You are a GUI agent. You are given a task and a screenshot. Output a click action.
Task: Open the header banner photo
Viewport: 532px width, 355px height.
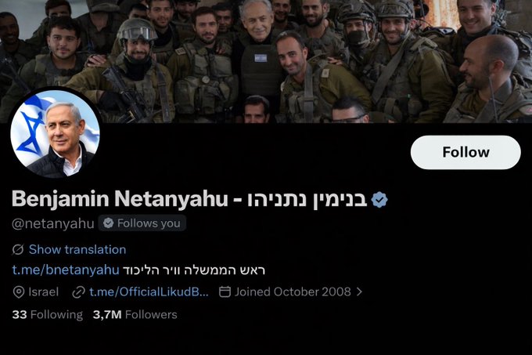click(x=266, y=61)
